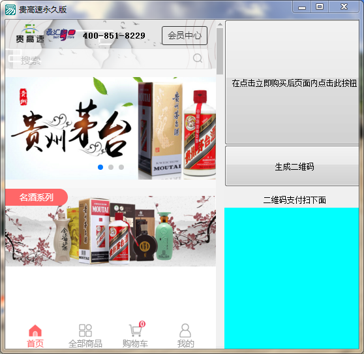This screenshot has width=364, height=354.
Task: Click the app icon in title bar
Action: [10, 10]
